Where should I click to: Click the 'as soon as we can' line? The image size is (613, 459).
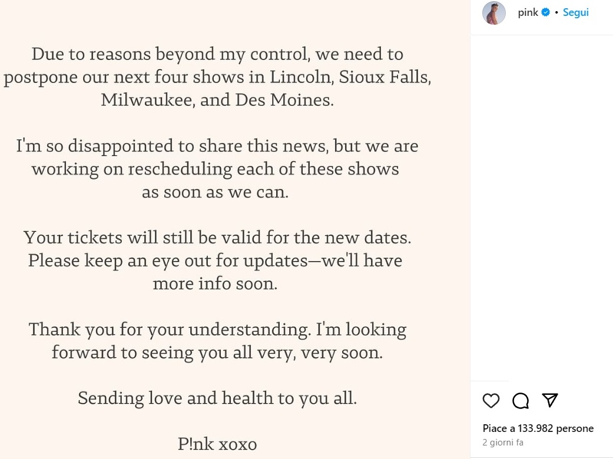[x=215, y=192]
